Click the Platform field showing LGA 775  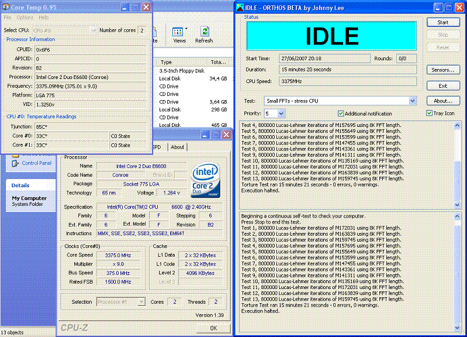(x=91, y=95)
